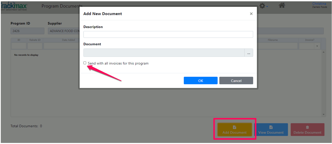Viewport: 332px width, 144px height.
Task: Focus the Description text field
Action: [168, 34]
